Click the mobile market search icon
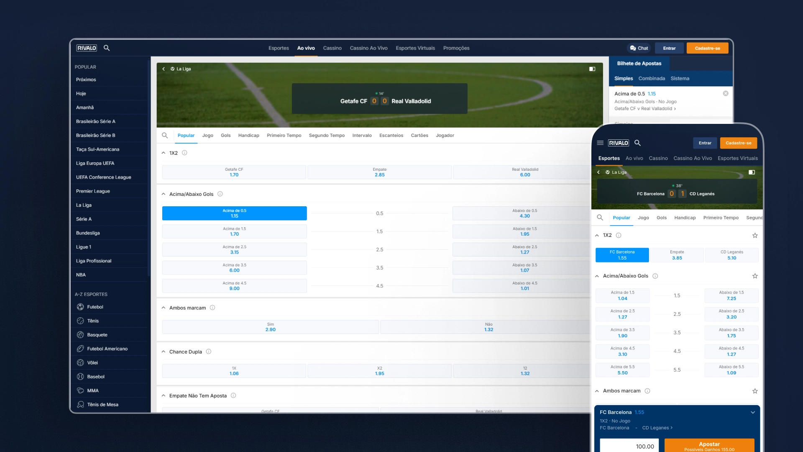 pos(600,218)
